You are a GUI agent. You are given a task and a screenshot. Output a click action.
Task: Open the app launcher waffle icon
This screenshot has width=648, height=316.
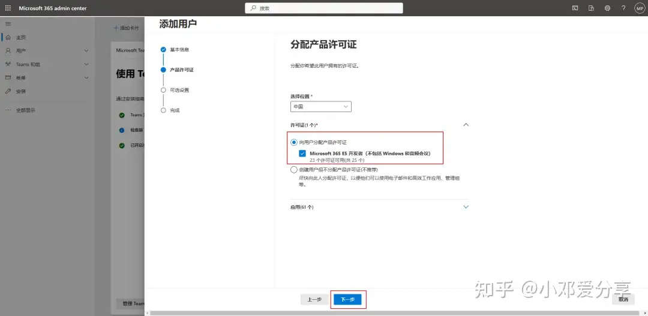(x=8, y=8)
